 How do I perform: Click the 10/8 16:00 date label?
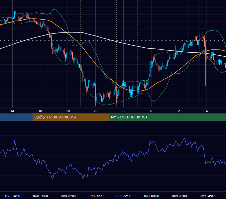click(x=40, y=196)
